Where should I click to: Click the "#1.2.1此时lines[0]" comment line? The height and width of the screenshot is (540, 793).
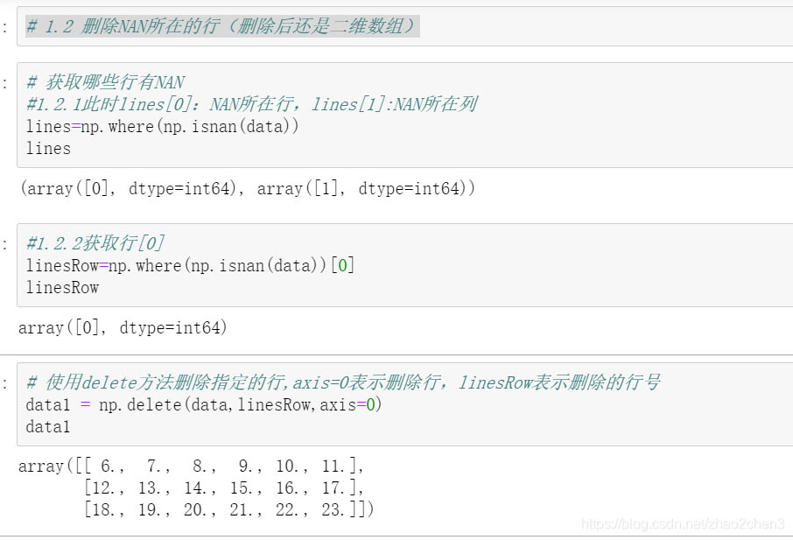point(251,104)
